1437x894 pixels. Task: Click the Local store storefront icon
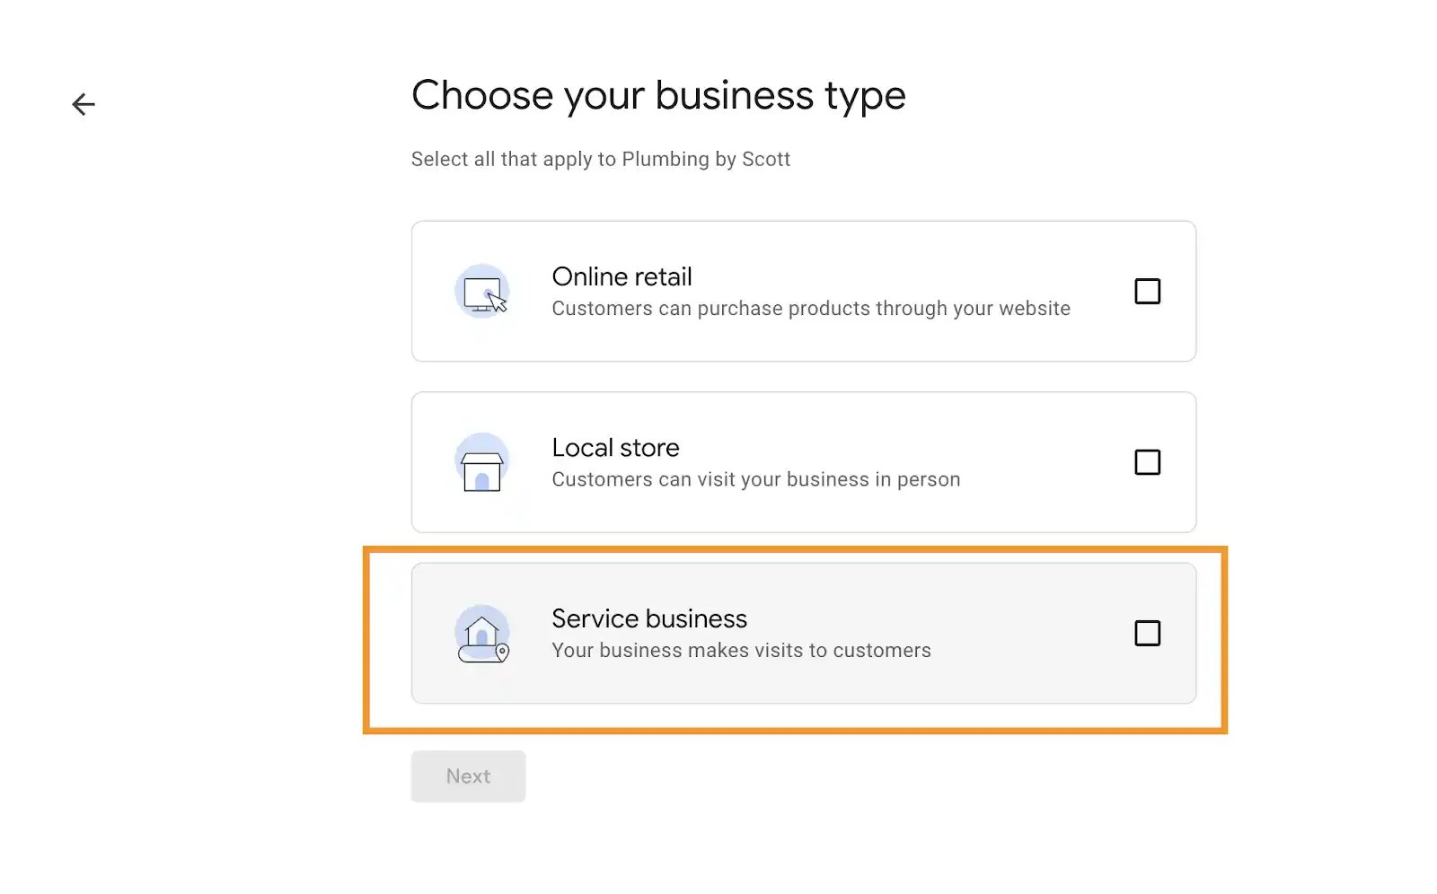481,463
